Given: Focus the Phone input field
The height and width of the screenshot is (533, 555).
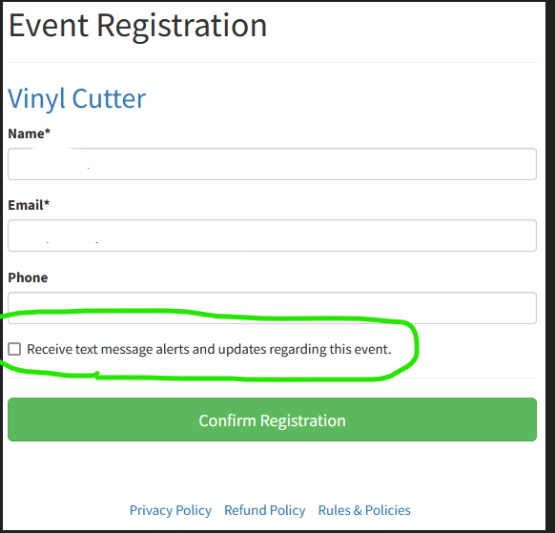Looking at the screenshot, I should point(272,308).
